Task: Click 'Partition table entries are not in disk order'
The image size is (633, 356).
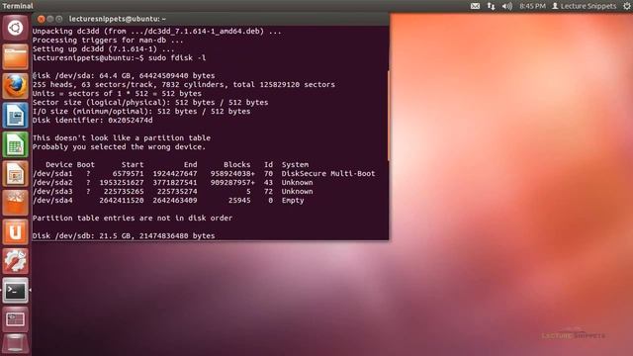Action: (133, 218)
